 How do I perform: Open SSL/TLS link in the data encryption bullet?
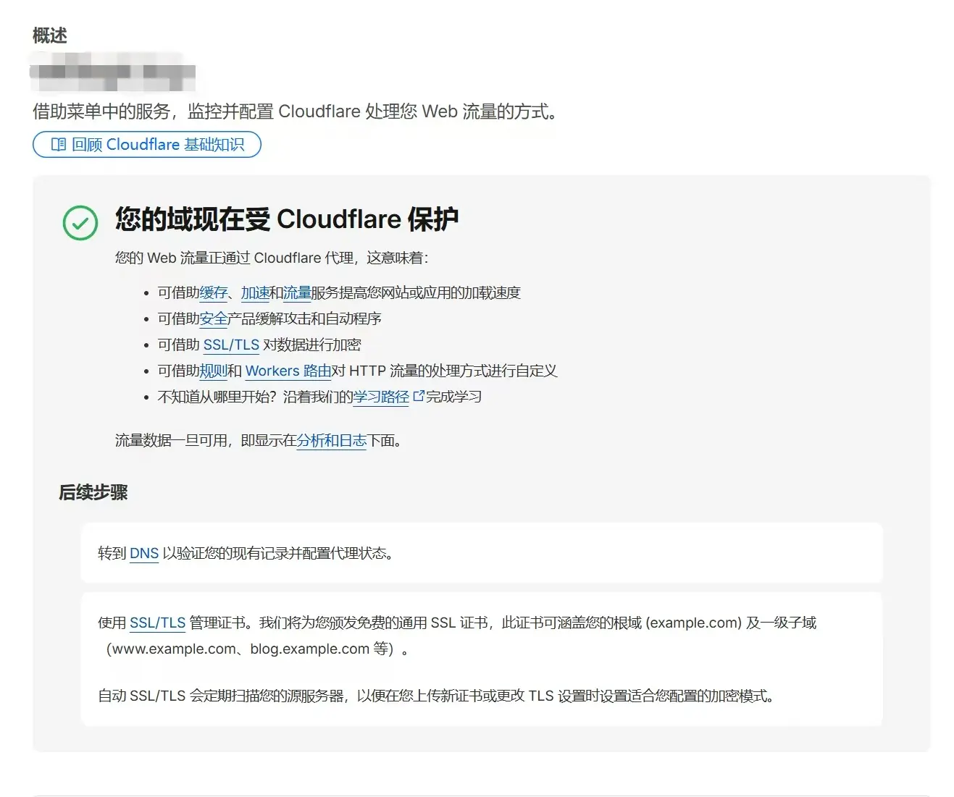[231, 345]
